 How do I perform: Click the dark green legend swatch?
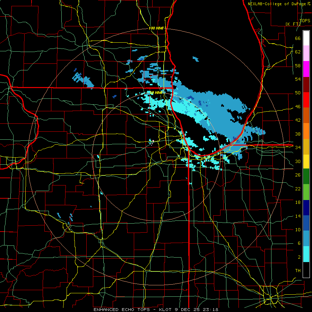(306, 176)
